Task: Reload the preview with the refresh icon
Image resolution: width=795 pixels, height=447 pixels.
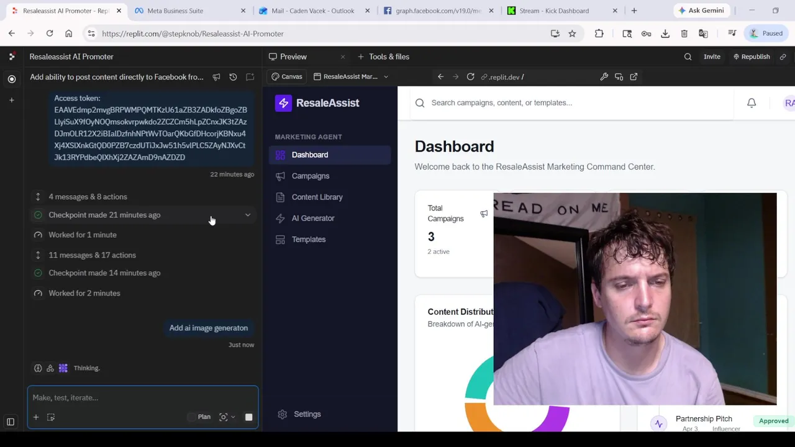Action: tap(470, 77)
